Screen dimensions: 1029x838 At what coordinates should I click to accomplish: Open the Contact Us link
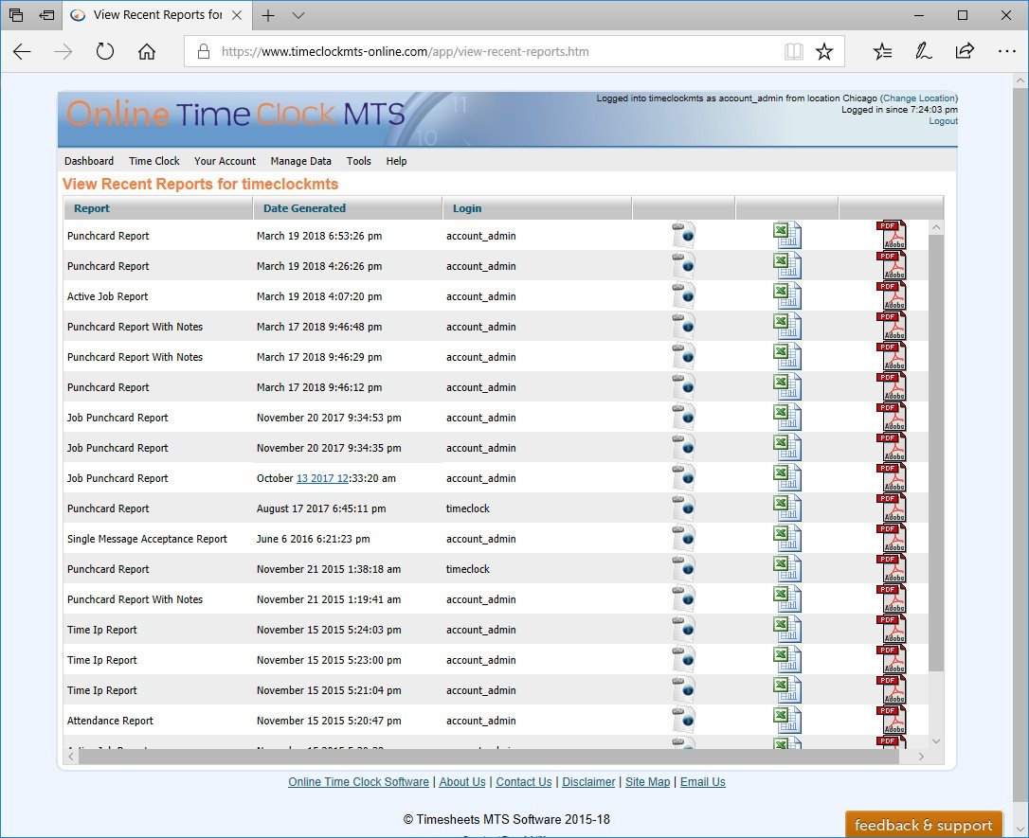pos(524,781)
